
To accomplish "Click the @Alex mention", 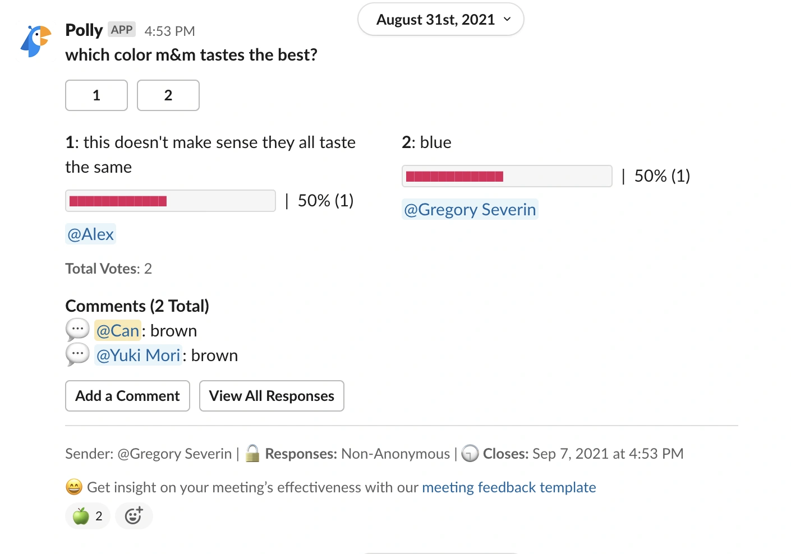I will click(90, 234).
